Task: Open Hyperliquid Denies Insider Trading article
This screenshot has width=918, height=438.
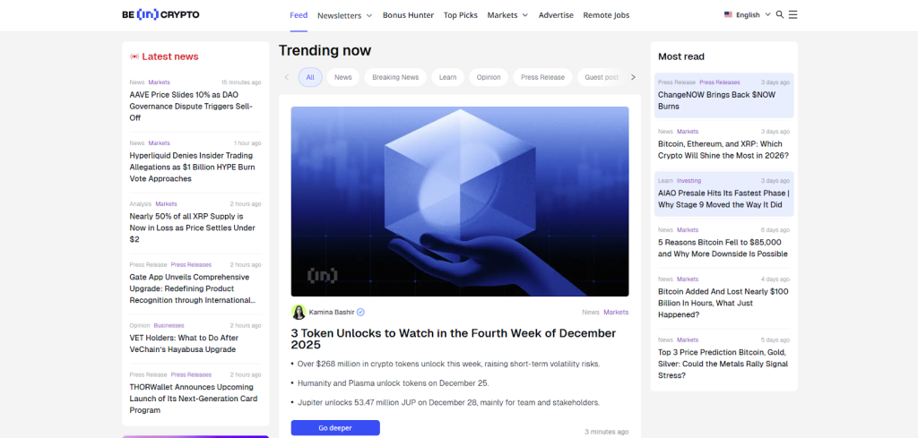Action: 192,167
